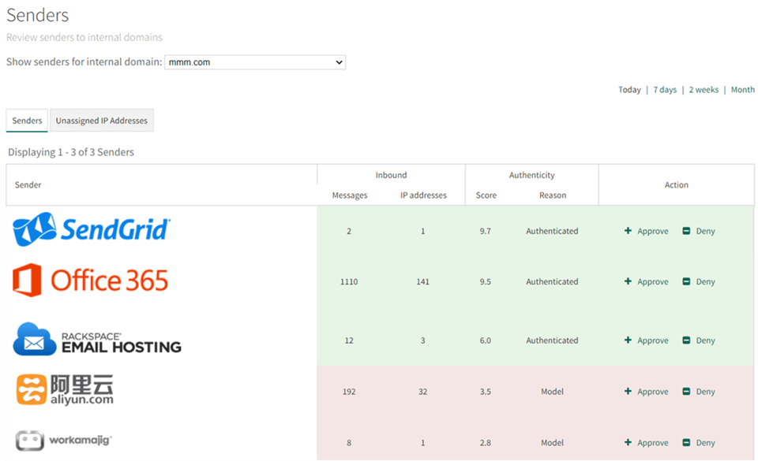Select the 2 weeks time range
Image resolution: width=758 pixels, height=461 pixels.
click(704, 90)
